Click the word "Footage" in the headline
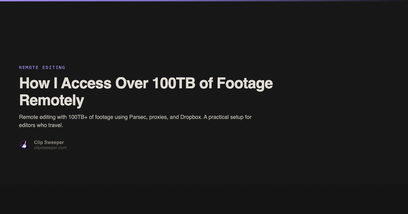 [x=245, y=83]
